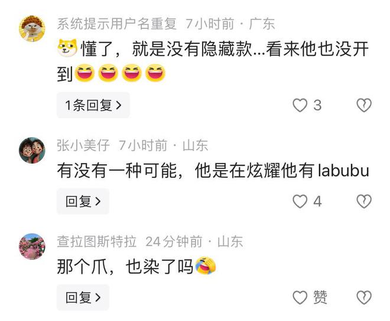Select the comment text 那个爪，也染了吗
390x321 pixels.
click(x=125, y=267)
